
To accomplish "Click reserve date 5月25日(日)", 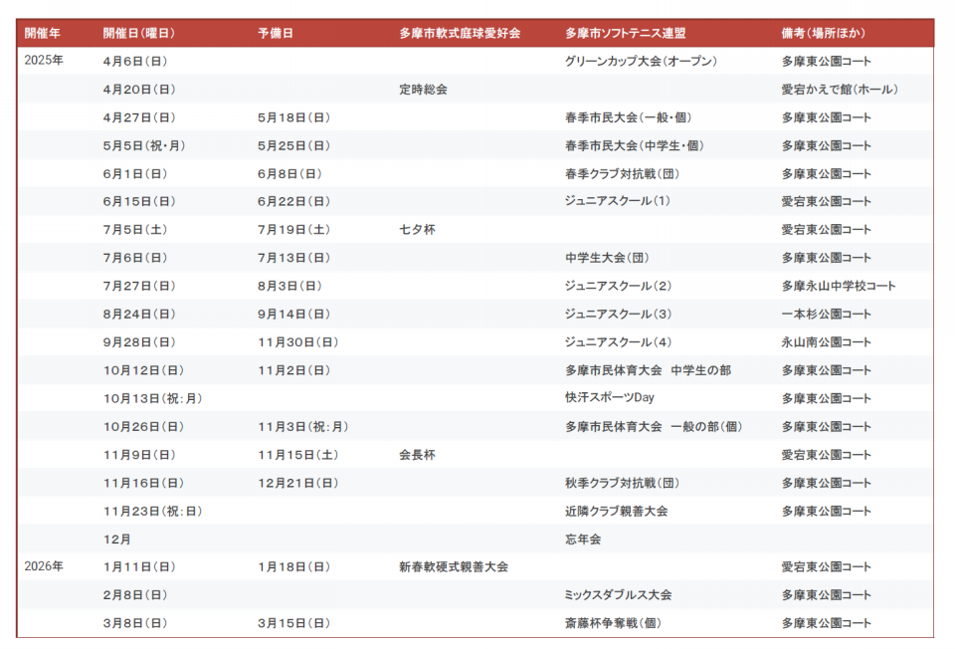I will click(x=294, y=145).
